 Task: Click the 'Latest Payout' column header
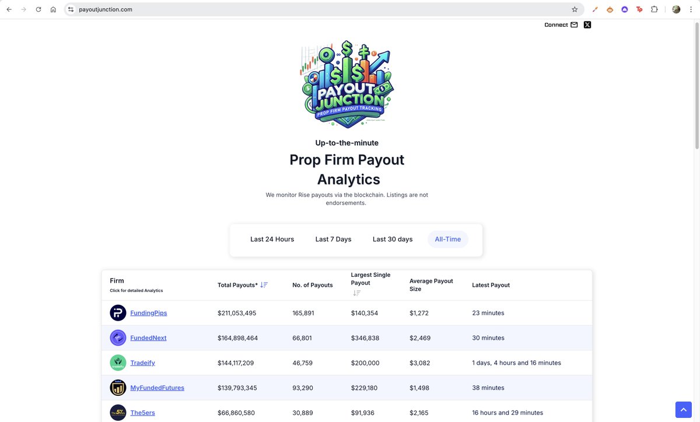coord(491,285)
